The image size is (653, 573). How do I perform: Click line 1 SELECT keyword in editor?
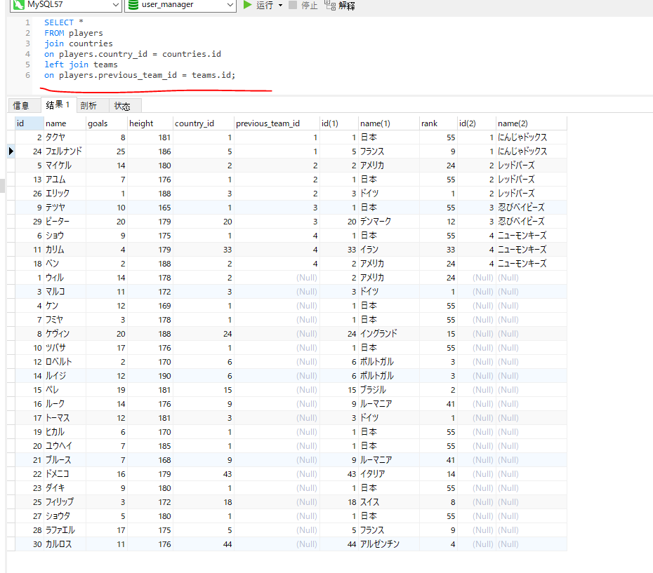pyautogui.click(x=59, y=22)
